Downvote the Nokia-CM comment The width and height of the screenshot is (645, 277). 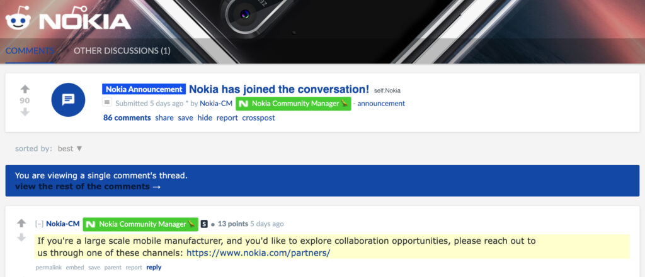21,237
